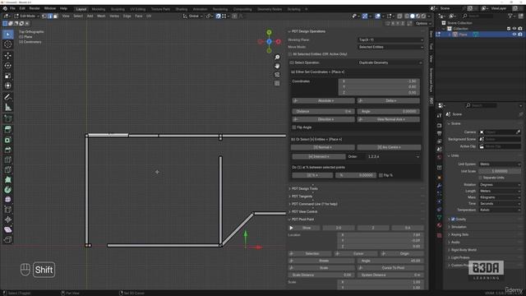Click the View Normal Axis button
Image resolution: width=526 pixels, height=296 pixels.
click(388, 119)
